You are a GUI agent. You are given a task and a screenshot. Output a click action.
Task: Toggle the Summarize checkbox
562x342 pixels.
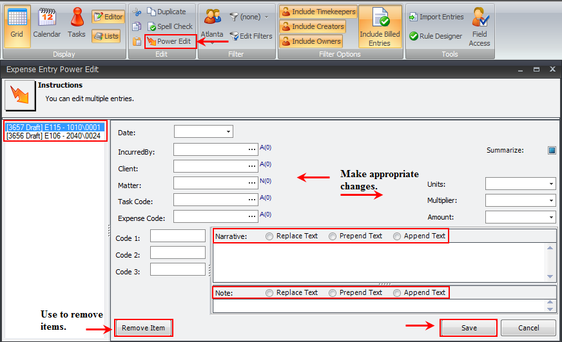click(x=552, y=151)
